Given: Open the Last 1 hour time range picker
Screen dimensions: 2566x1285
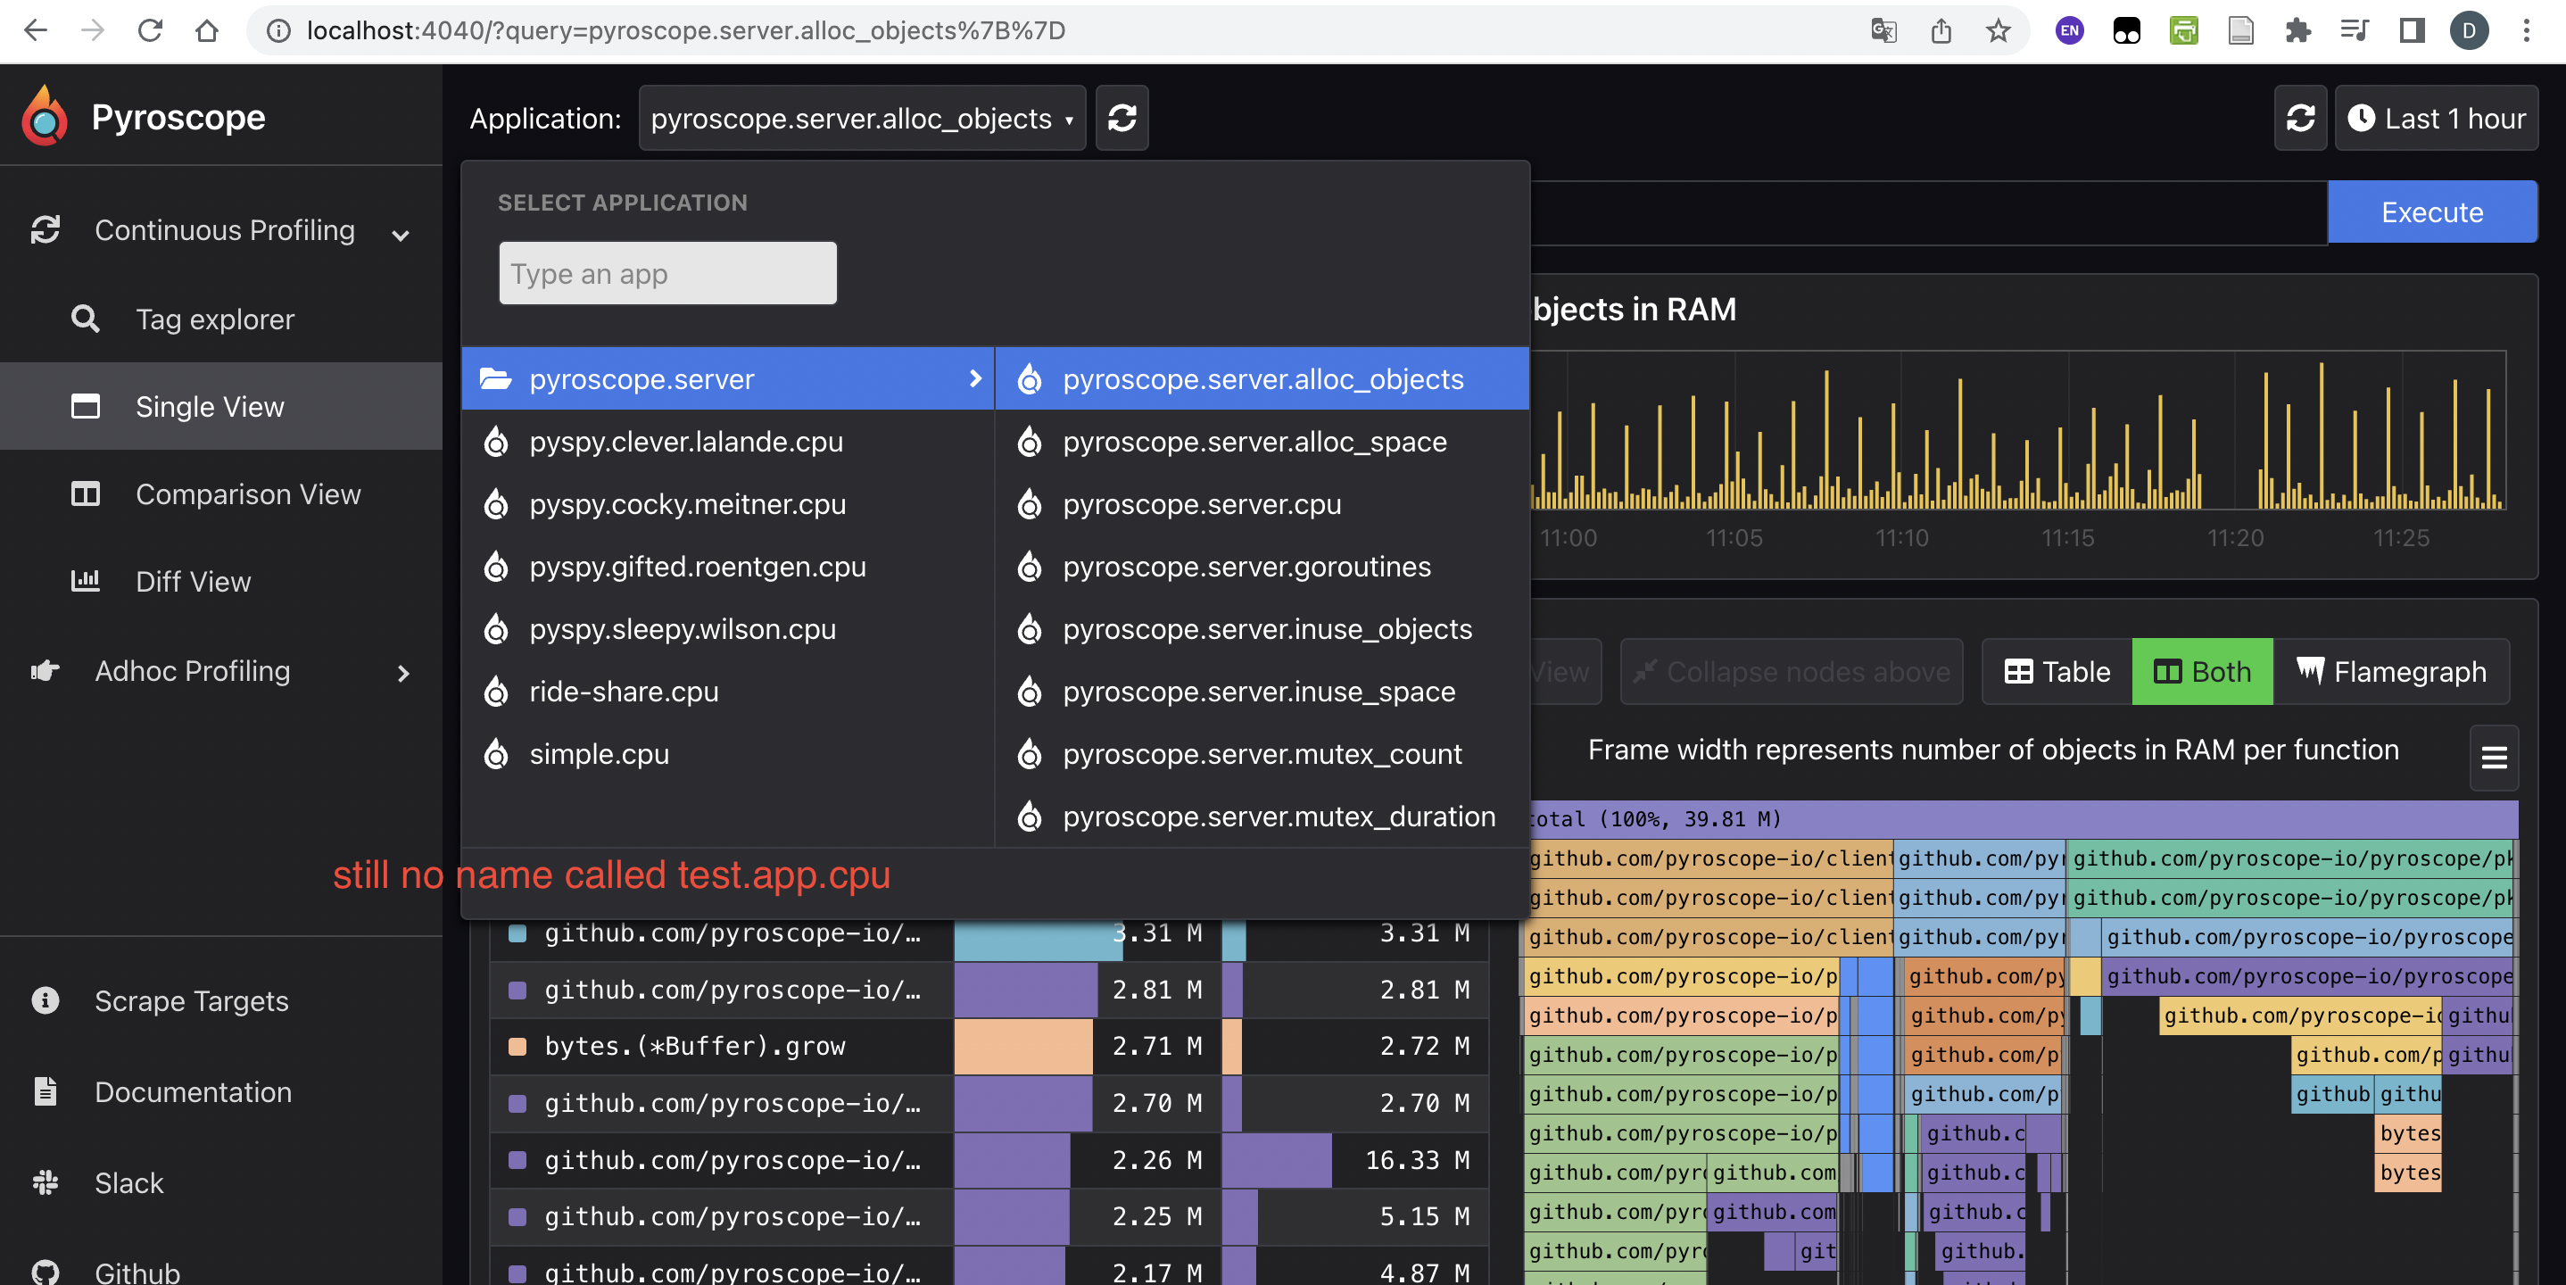Looking at the screenshot, I should click(x=2435, y=118).
